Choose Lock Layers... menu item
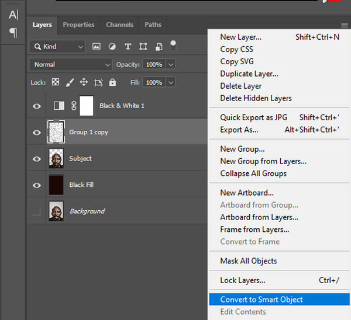351x320 pixels. pos(280,280)
